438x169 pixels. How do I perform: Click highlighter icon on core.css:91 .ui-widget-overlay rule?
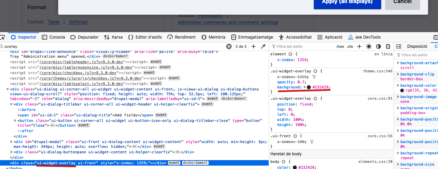click(x=315, y=98)
